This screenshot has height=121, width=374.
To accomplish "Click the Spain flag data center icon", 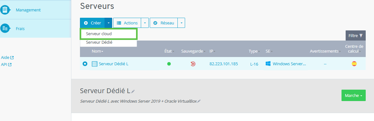I will [354, 64].
